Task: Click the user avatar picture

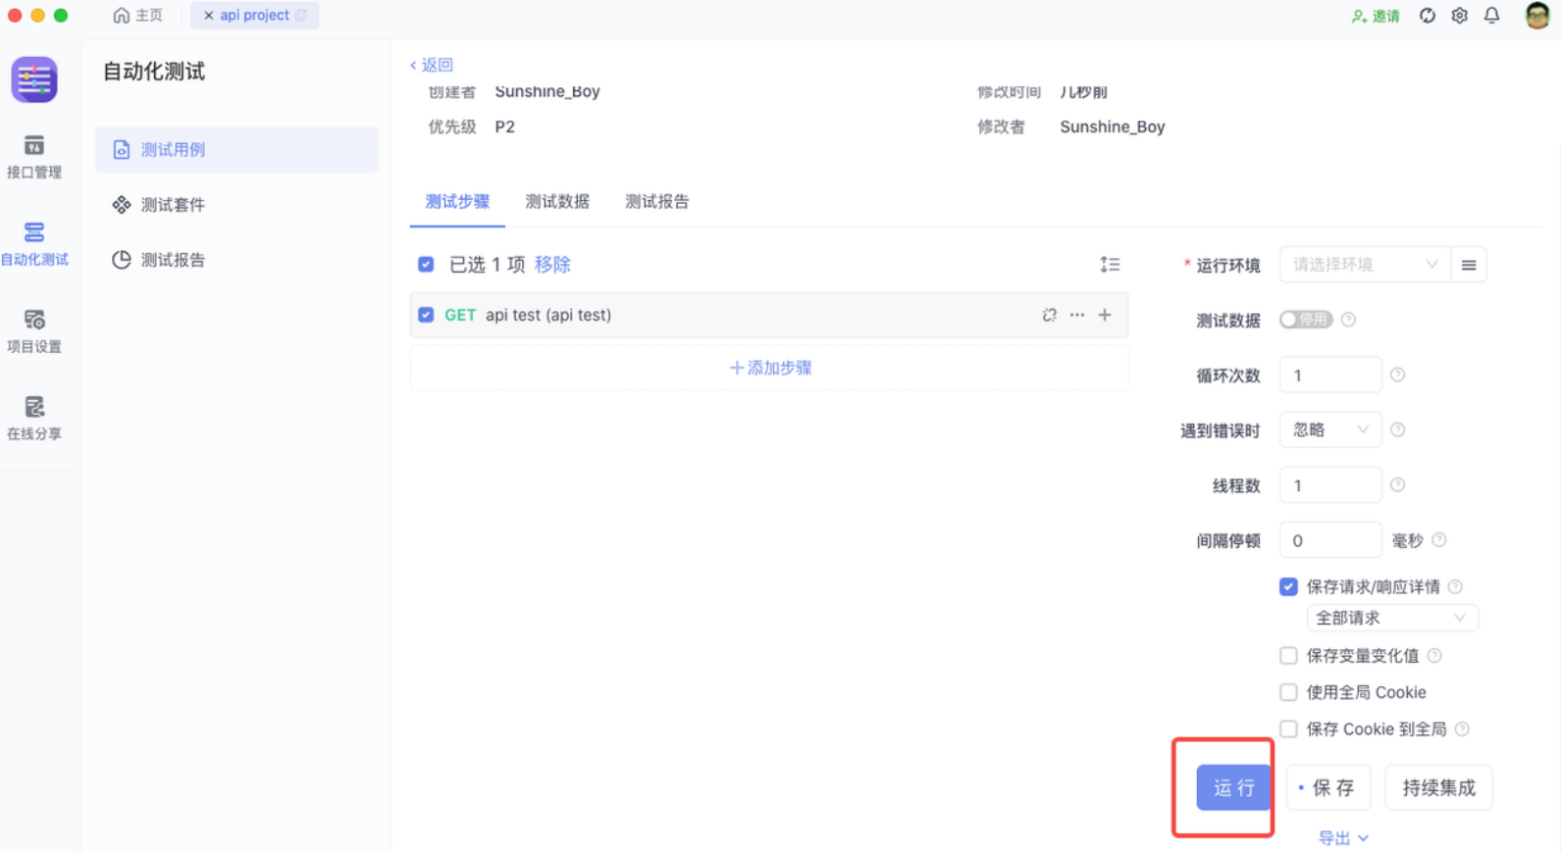Action: pyautogui.click(x=1537, y=16)
